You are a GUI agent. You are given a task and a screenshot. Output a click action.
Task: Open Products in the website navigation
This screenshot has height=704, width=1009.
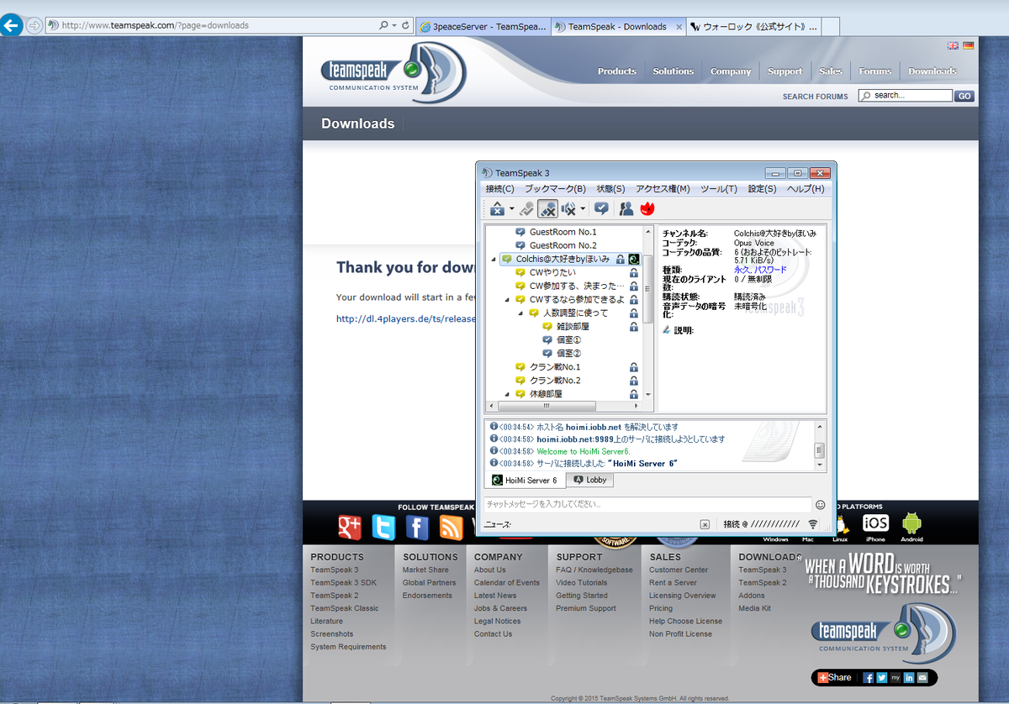tap(617, 71)
